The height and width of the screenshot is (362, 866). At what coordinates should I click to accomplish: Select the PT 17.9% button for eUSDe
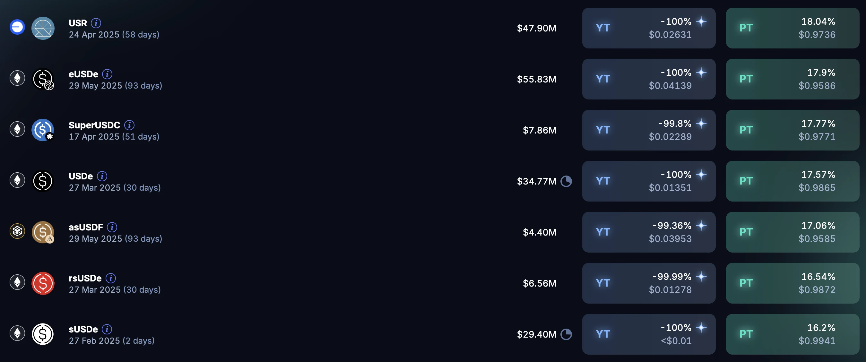click(x=792, y=79)
